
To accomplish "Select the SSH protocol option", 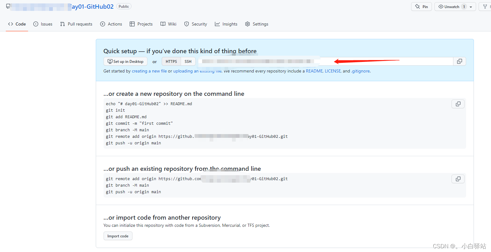I will 188,62.
